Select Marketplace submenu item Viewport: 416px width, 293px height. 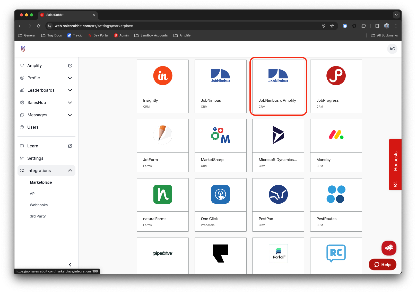[41, 182]
